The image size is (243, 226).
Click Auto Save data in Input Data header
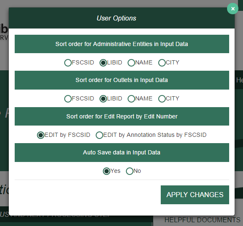[x=122, y=153]
